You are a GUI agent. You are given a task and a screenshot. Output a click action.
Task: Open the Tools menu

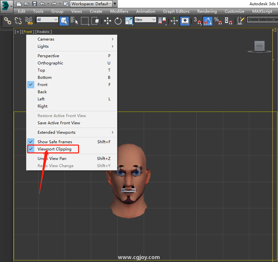tap(38, 11)
